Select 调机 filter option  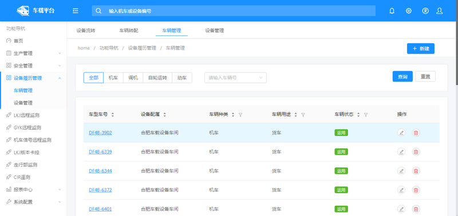[133, 78]
